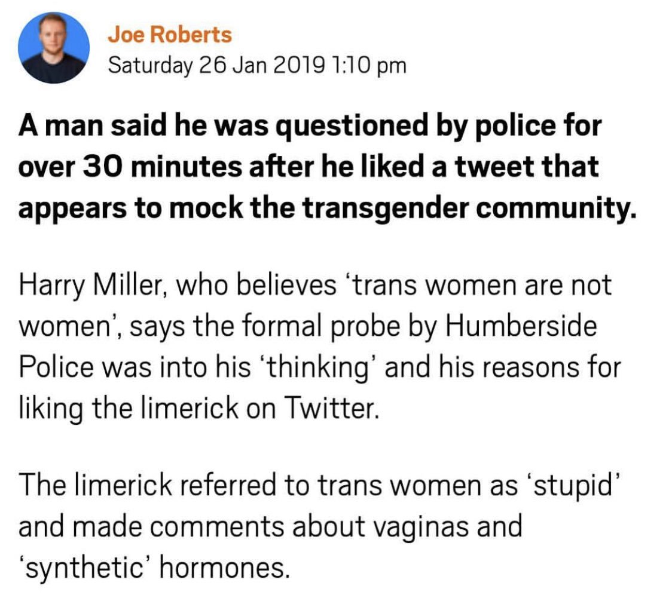
Task: Click the word 'tweet' in the headline
Action: (x=494, y=166)
